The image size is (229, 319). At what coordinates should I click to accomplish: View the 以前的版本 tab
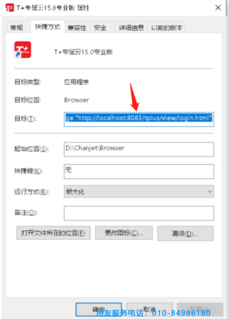(x=166, y=27)
